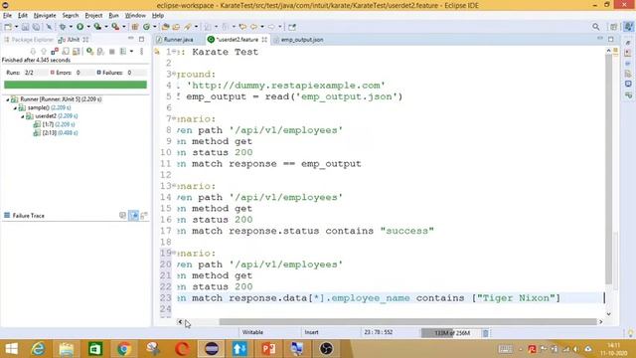The image size is (636, 358).
Task: Click the Save All icon
Action: [x=36, y=27]
